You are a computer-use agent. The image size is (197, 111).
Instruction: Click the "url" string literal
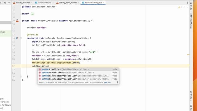[x=92, y=52]
